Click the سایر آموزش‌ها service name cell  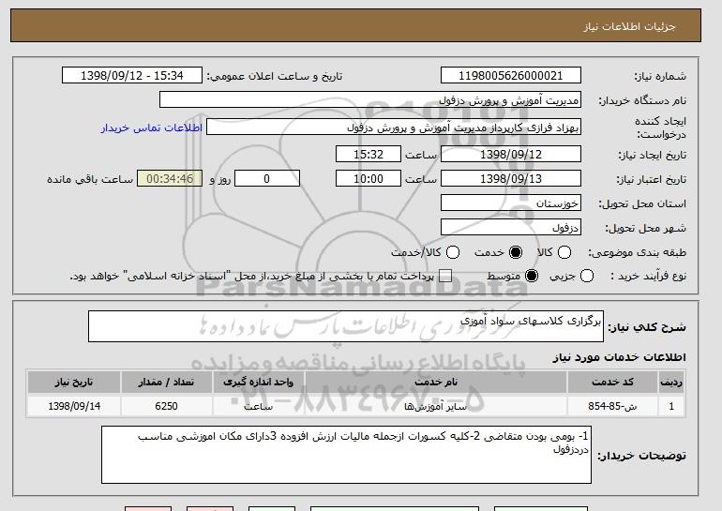coord(436,406)
